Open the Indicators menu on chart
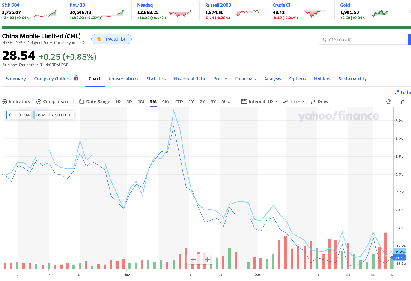 [x=16, y=102]
